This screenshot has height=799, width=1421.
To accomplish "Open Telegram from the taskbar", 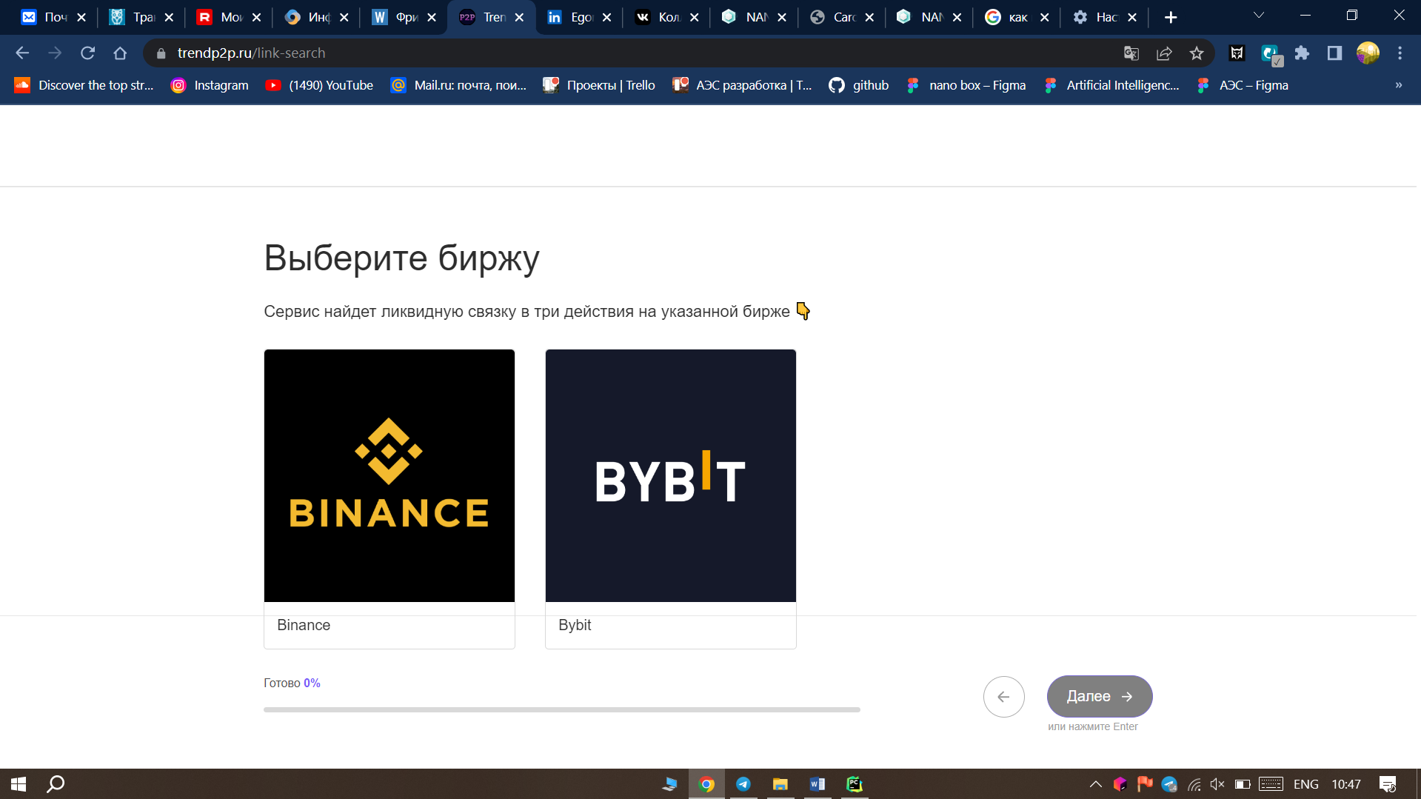I will 743,784.
